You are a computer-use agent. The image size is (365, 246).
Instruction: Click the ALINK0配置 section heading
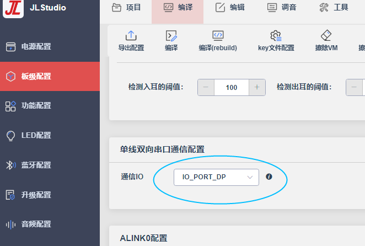[143, 238]
